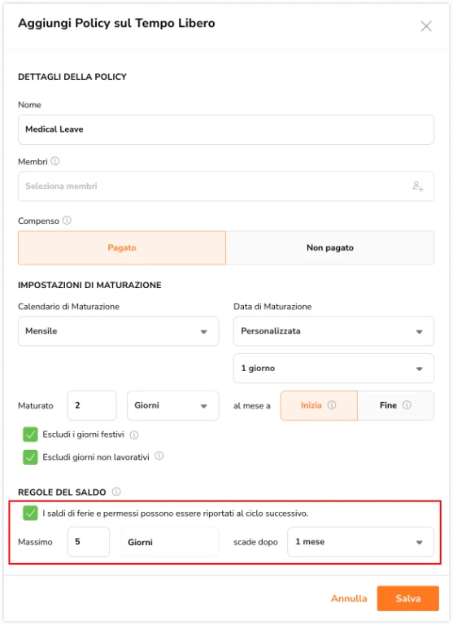Uncheck Escludi i giorni festivi checkbox
The image size is (453, 625).
pyautogui.click(x=30, y=435)
